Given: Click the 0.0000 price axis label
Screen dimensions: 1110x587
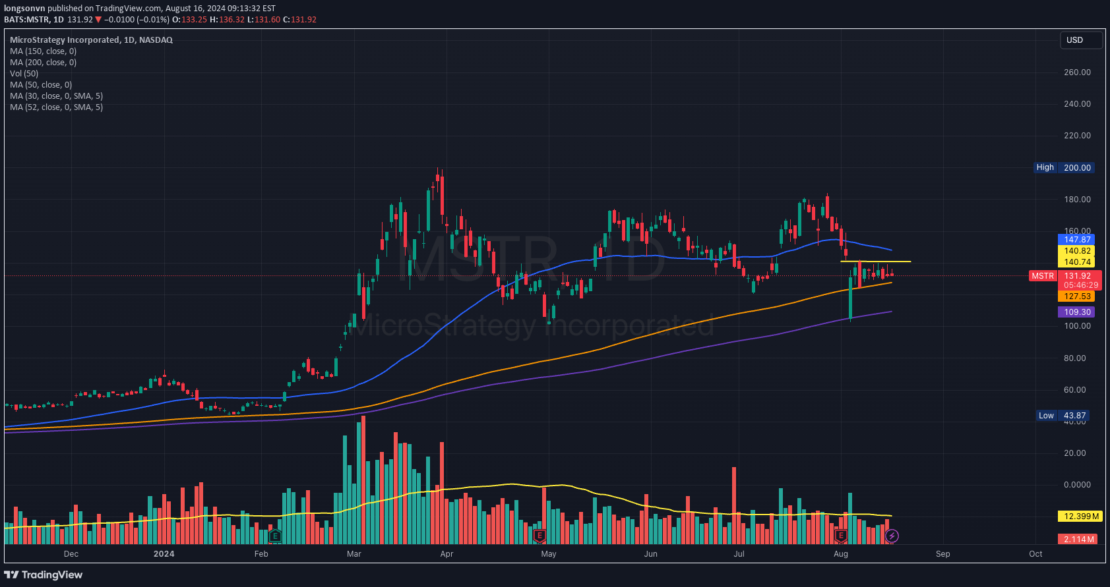Looking at the screenshot, I should pyautogui.click(x=1077, y=485).
